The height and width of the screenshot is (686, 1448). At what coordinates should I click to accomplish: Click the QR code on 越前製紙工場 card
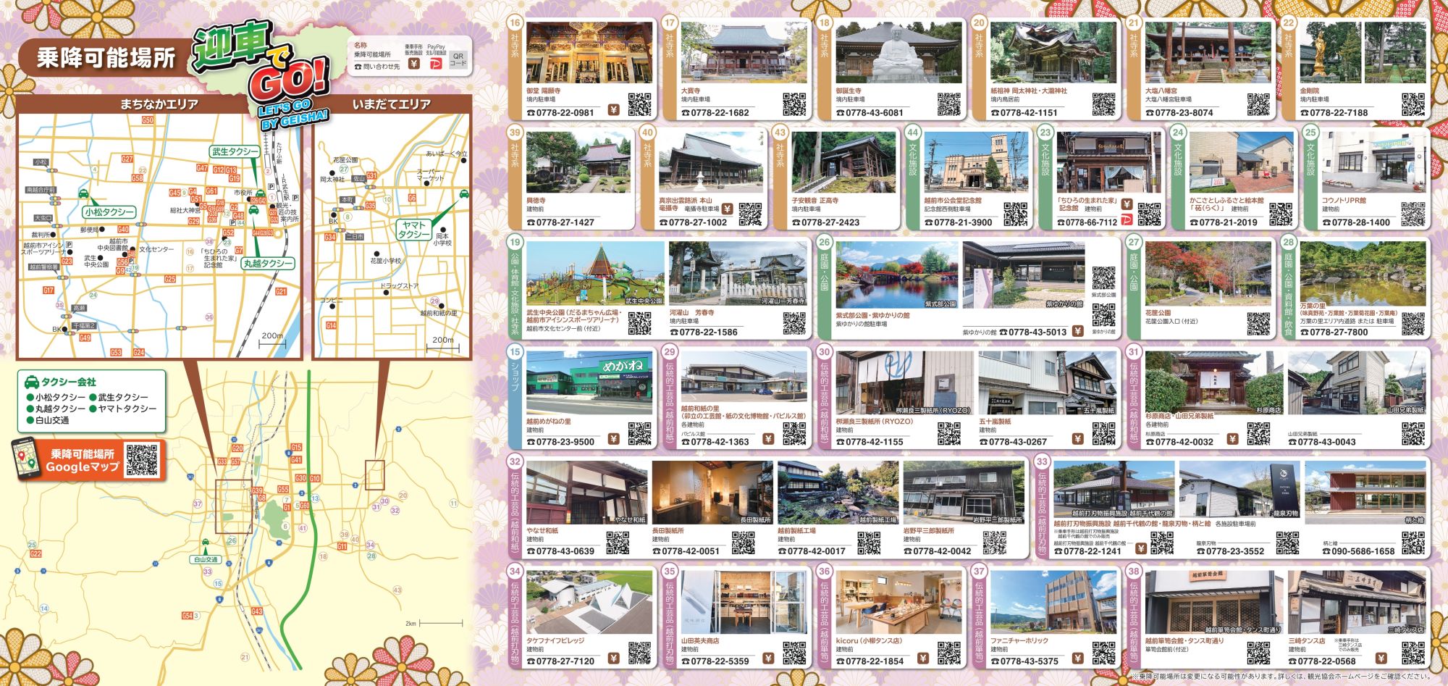[x=869, y=543]
